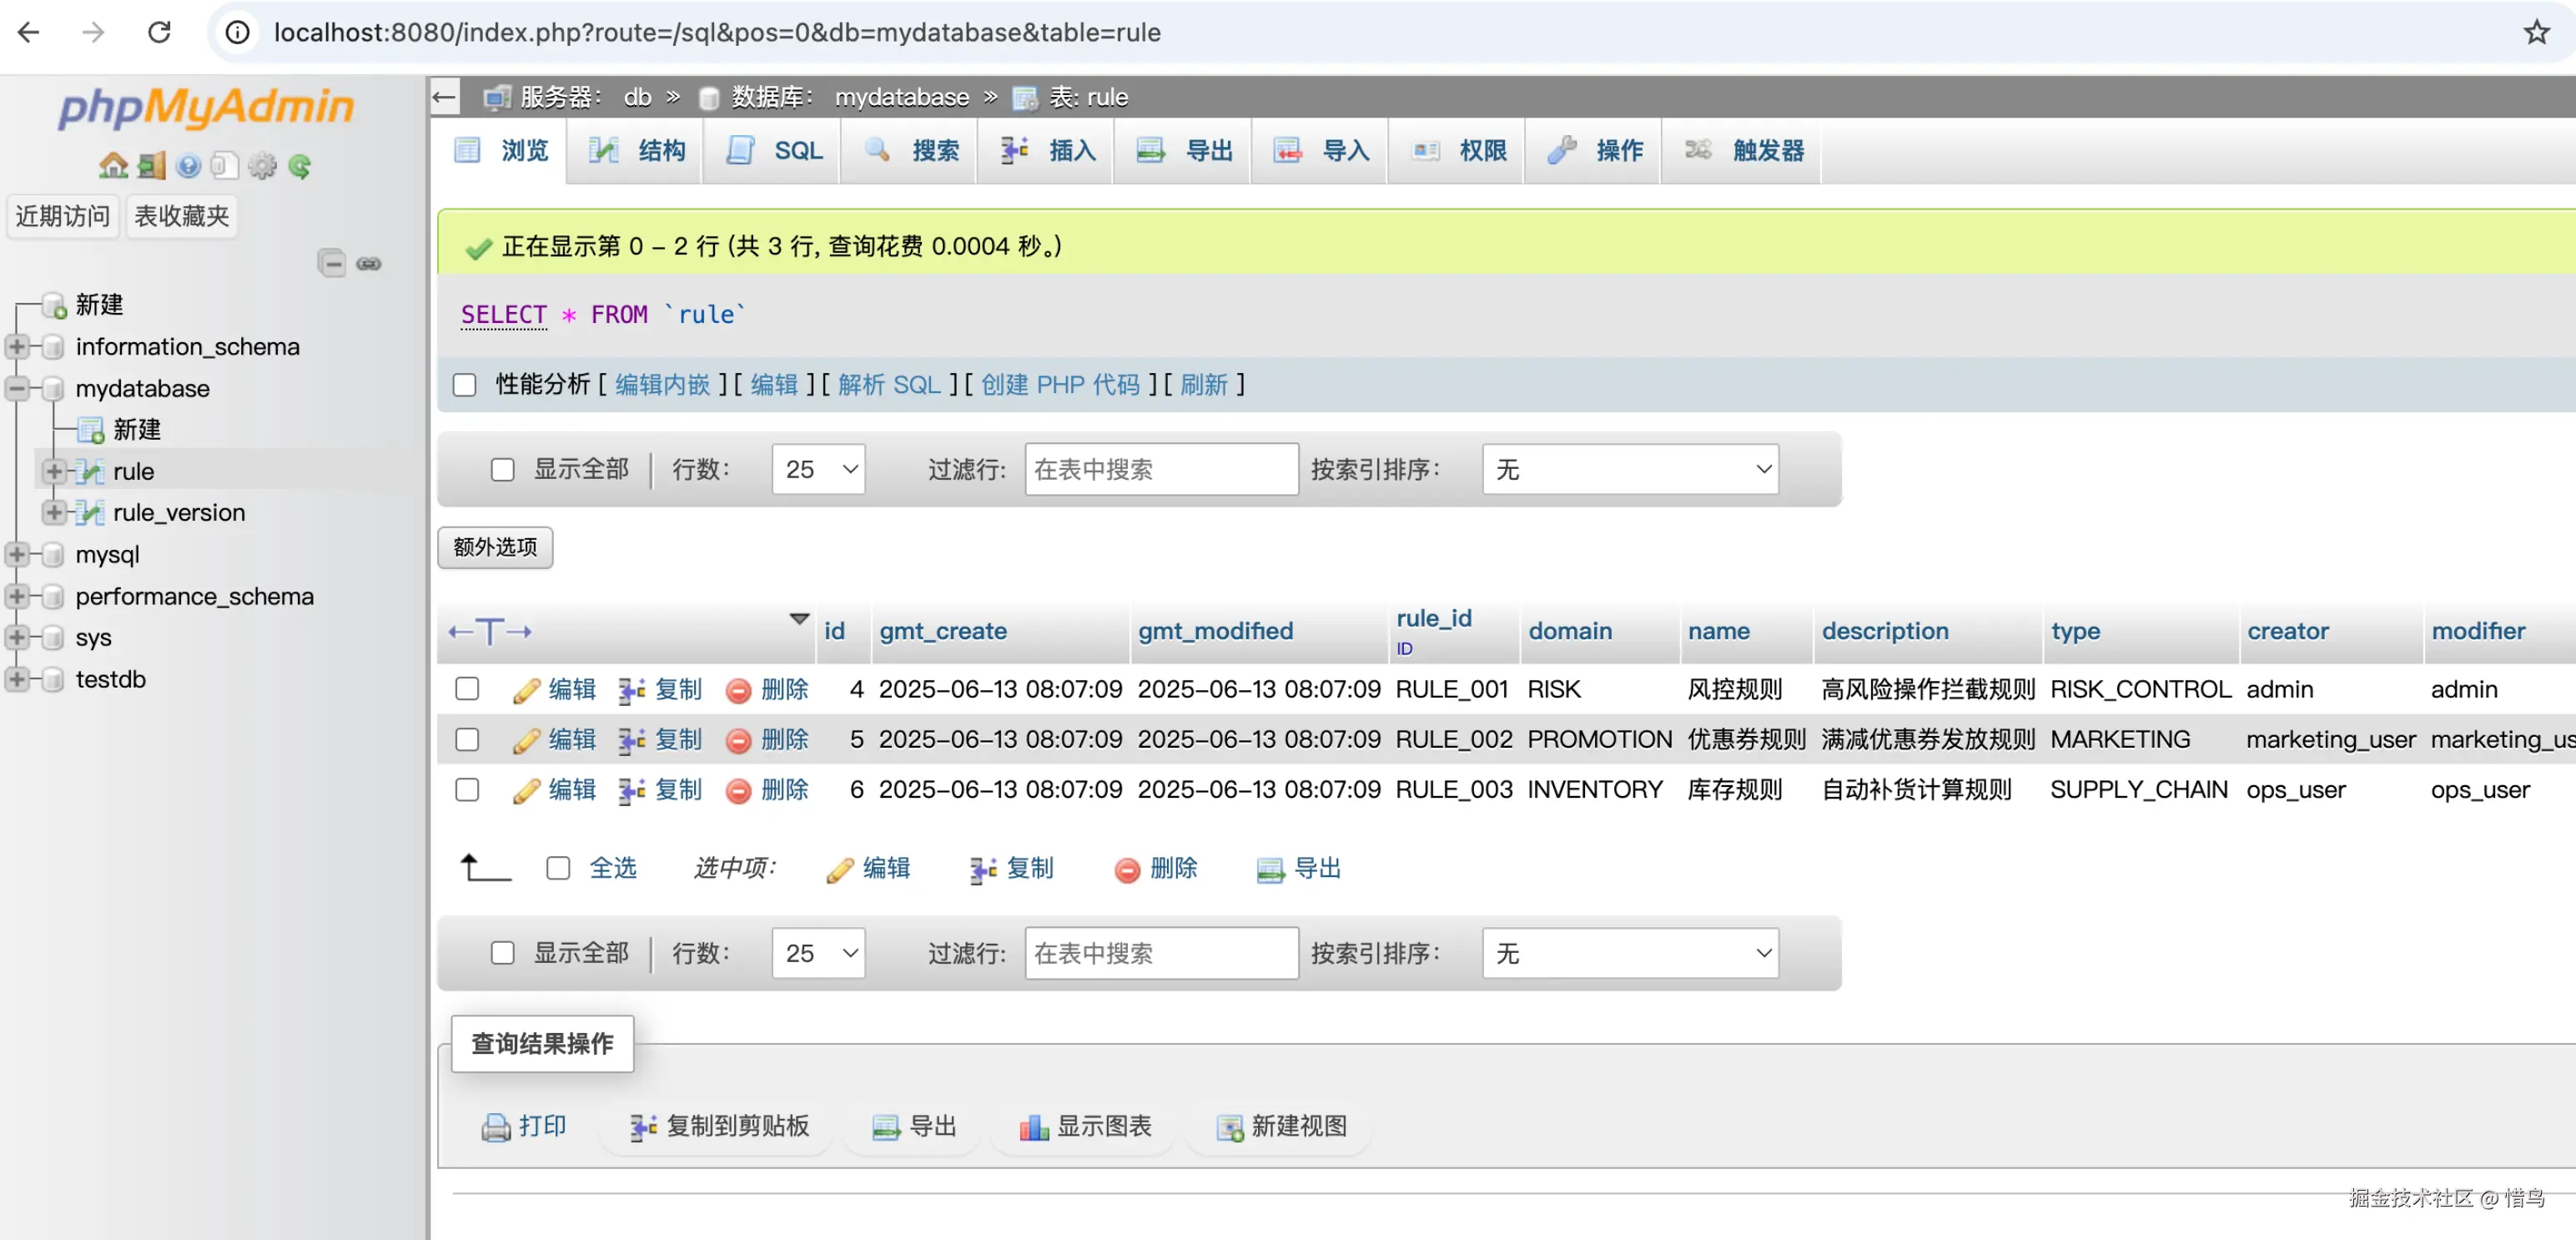Click the link with main panel icon
The height and width of the screenshot is (1240, 2576).
[369, 263]
